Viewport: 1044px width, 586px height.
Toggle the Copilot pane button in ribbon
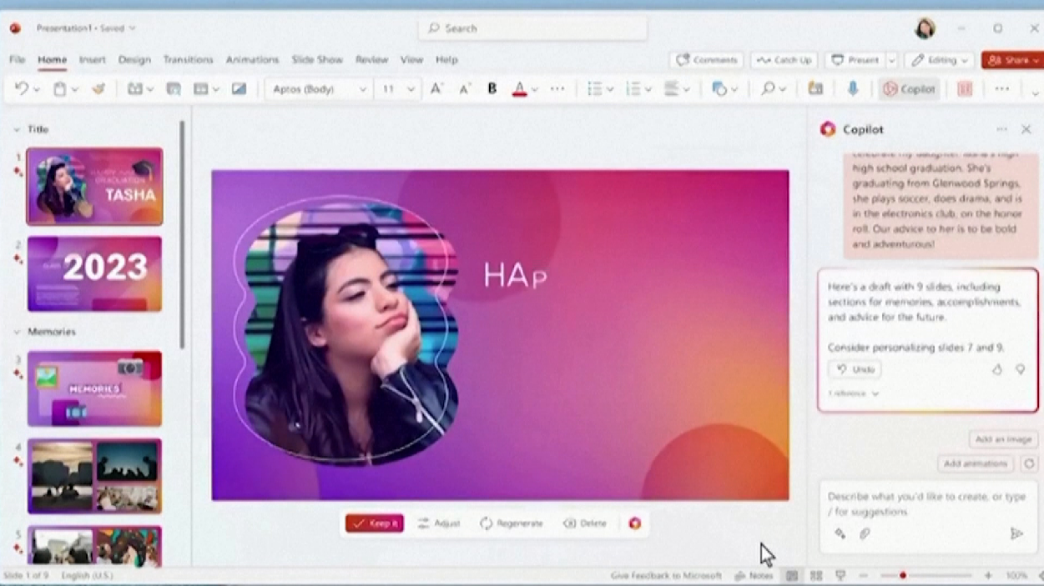(910, 89)
